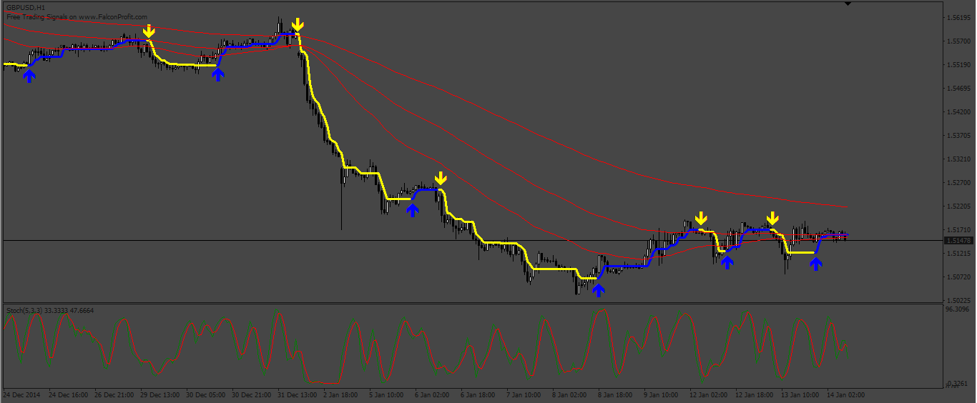The height and width of the screenshot is (403, 977).
Task: Click the current price label 1.51478
Action: click(x=958, y=241)
